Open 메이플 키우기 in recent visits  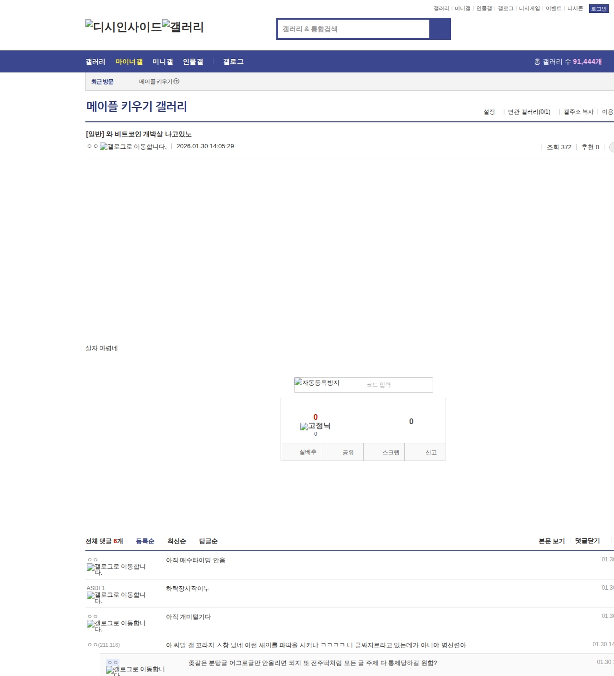pyautogui.click(x=159, y=82)
